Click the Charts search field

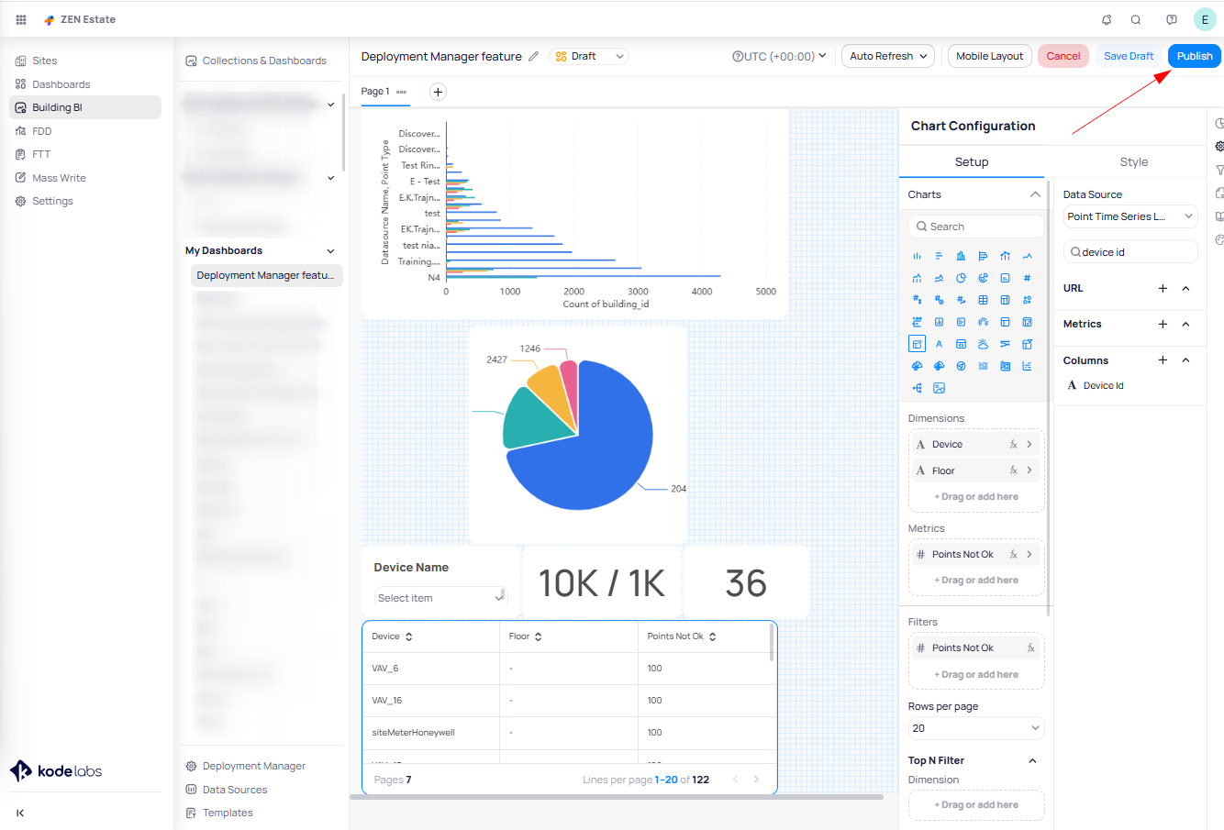click(x=976, y=227)
